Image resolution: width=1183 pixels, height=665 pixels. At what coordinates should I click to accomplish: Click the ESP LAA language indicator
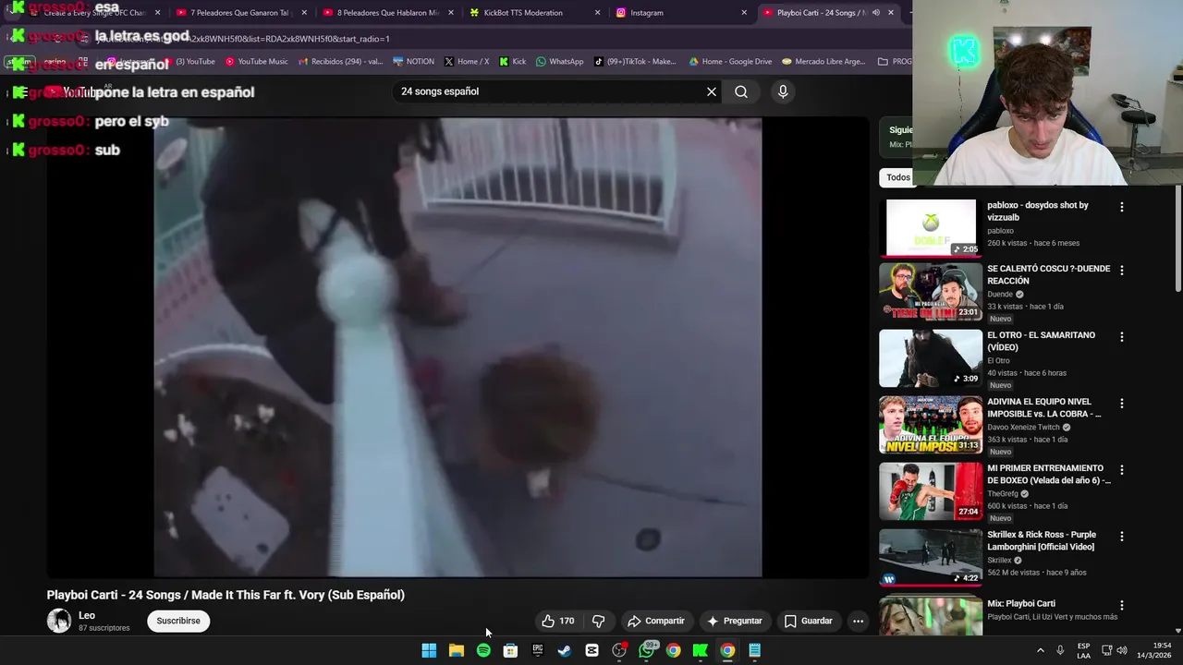tap(1084, 650)
